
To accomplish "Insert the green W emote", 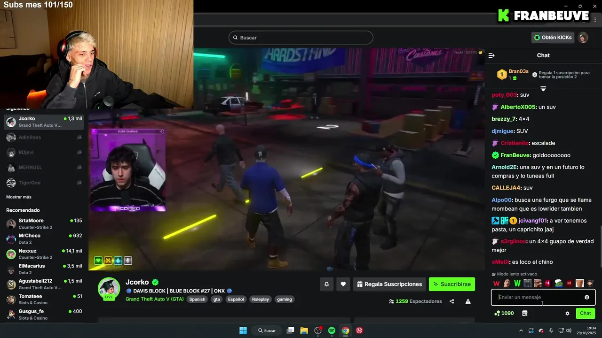I will pos(517,283).
